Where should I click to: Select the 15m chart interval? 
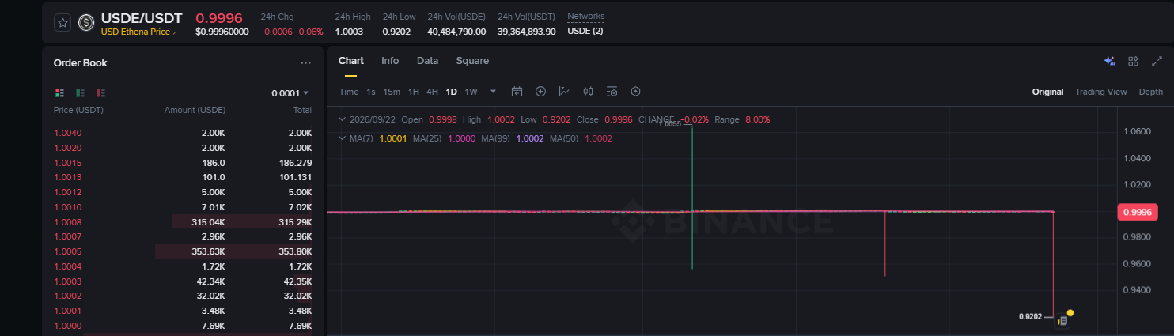coord(392,92)
